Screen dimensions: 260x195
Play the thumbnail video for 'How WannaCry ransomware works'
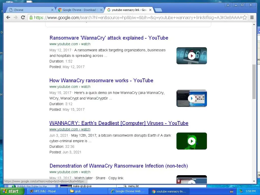click(x=192, y=98)
